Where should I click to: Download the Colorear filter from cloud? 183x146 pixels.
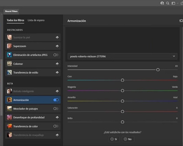tap(57, 64)
